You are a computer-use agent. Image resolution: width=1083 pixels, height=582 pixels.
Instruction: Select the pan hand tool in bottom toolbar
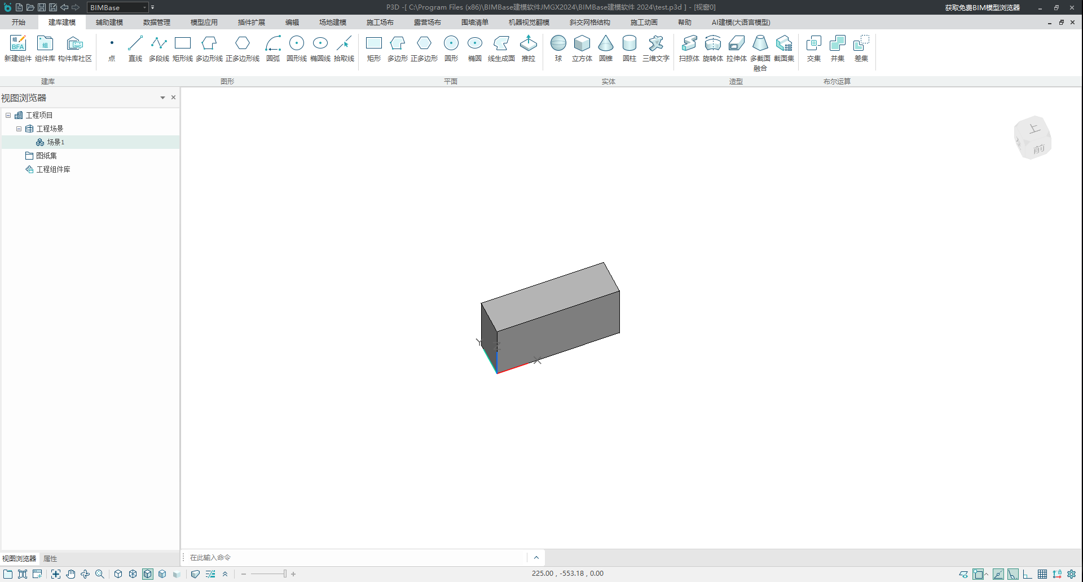[x=71, y=574]
